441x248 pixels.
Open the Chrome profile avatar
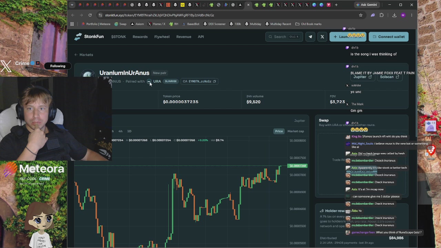403,15
